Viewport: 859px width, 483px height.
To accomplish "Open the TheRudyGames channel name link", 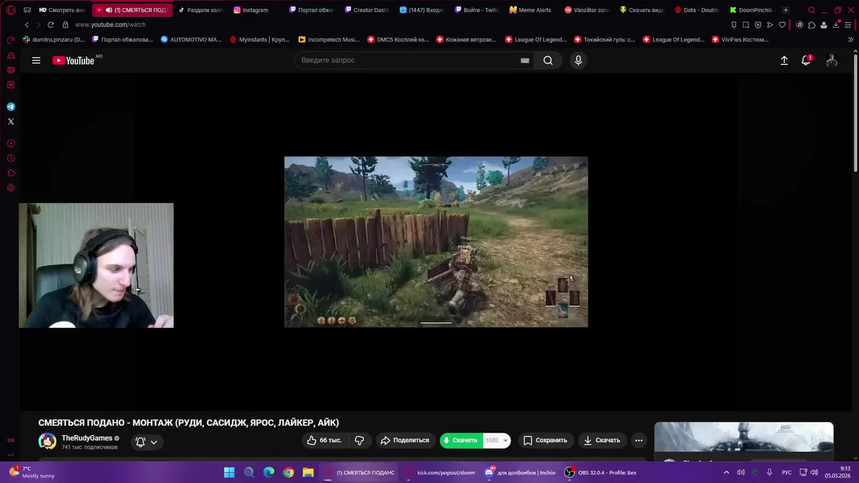I will point(87,438).
